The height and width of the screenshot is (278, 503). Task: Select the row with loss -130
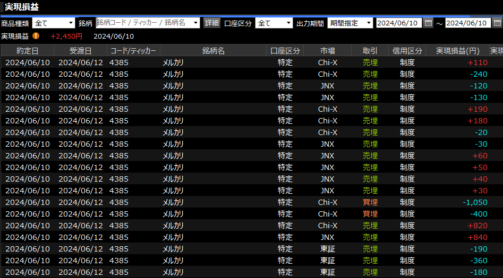pos(252,97)
